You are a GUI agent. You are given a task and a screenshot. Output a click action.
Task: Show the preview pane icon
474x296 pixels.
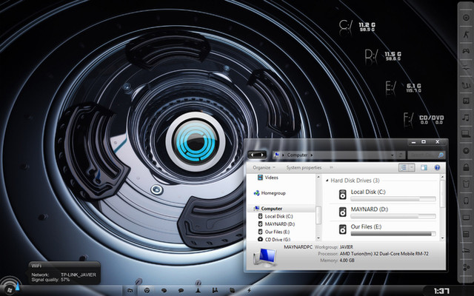click(425, 168)
